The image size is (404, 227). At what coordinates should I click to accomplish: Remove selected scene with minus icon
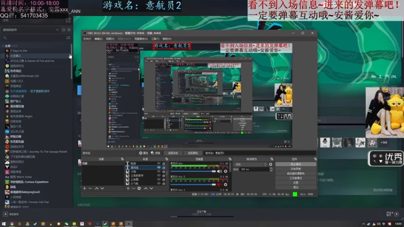(90, 188)
